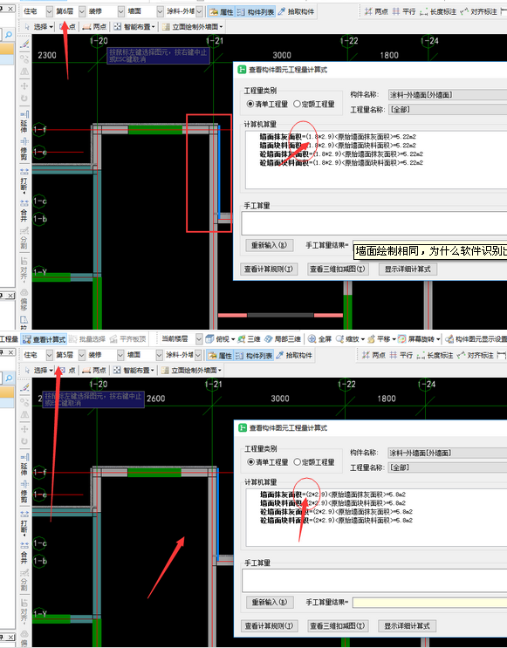This screenshot has height=648, width=507.
Task: Click the brush icon above 延伸, 第5层 view
Action: [x=24, y=387]
